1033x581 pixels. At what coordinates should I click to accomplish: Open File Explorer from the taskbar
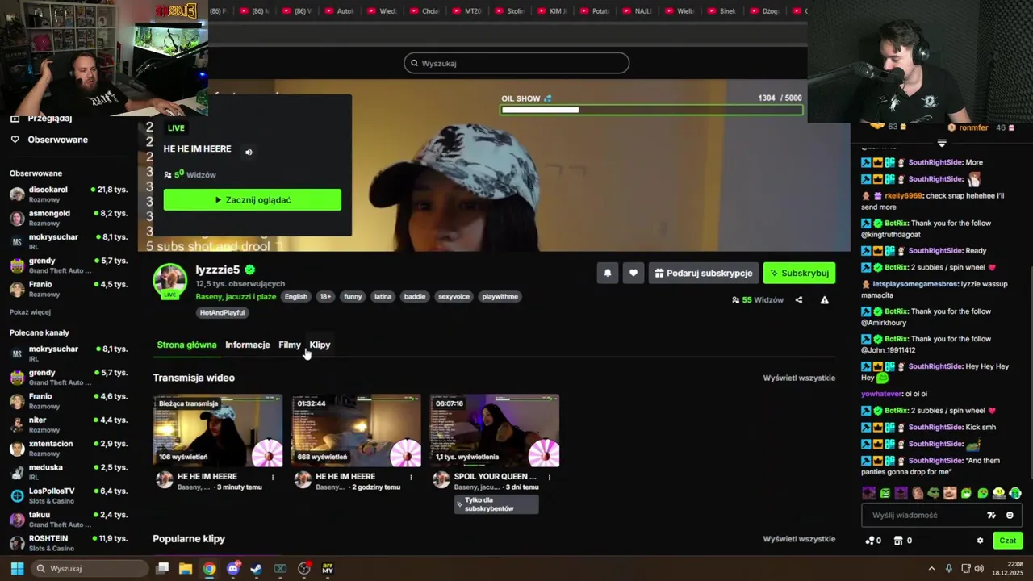click(x=186, y=568)
